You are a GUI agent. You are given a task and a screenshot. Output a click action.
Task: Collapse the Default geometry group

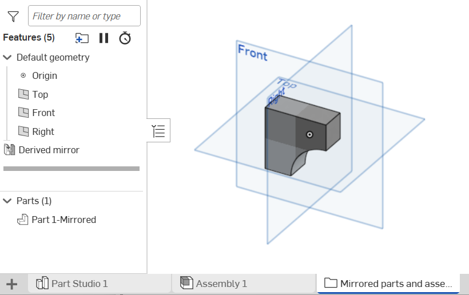coord(7,57)
